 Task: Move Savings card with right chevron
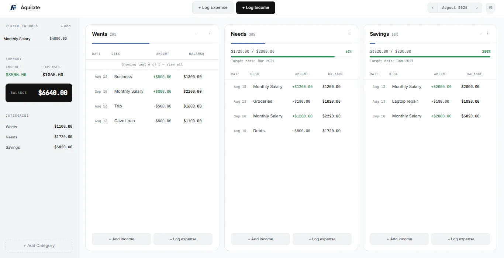coord(481,34)
